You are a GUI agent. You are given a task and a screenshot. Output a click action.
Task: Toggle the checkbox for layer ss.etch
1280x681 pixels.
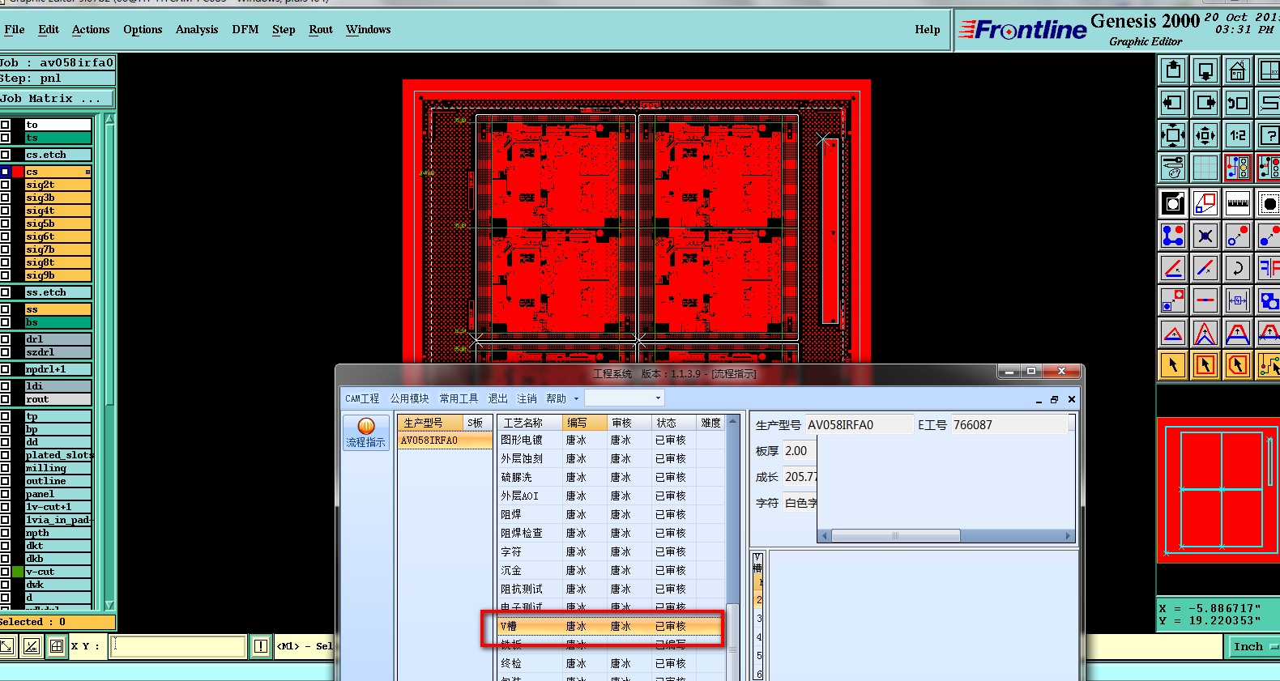(x=5, y=292)
